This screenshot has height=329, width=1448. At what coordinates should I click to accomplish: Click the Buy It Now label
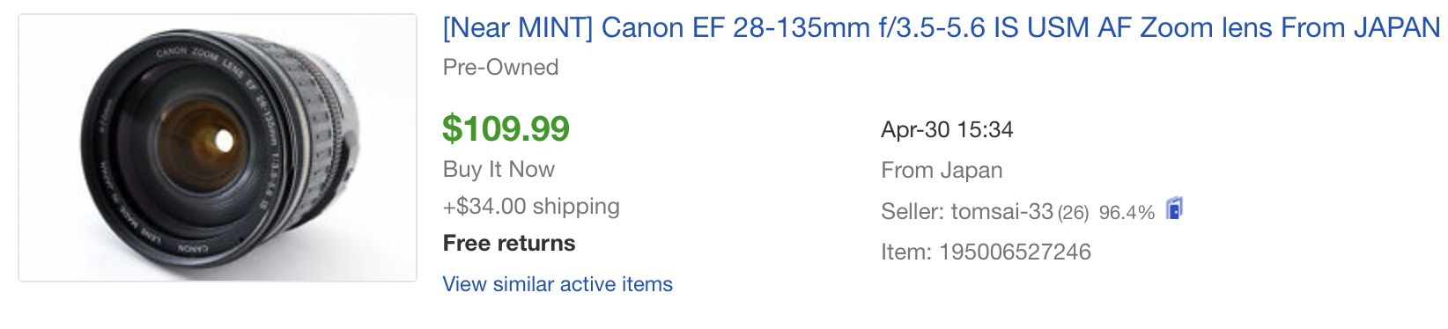click(x=499, y=169)
